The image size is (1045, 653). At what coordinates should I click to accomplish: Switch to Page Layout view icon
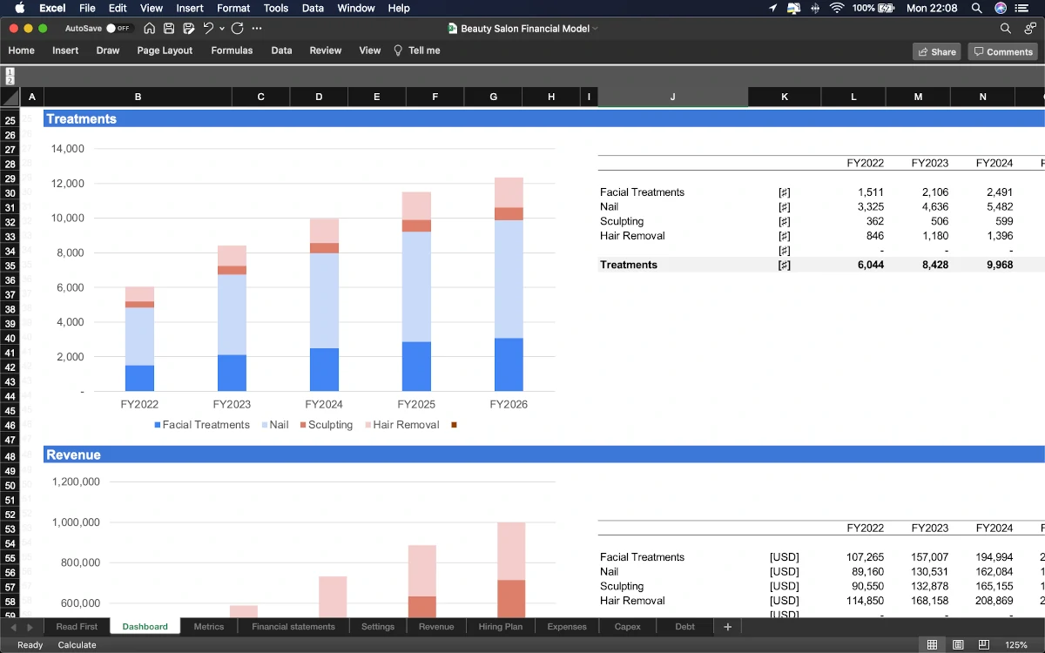(958, 644)
